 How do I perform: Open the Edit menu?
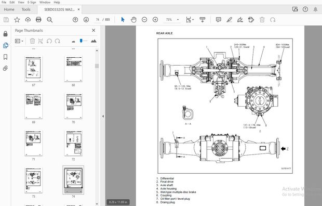click(x=12, y=2)
